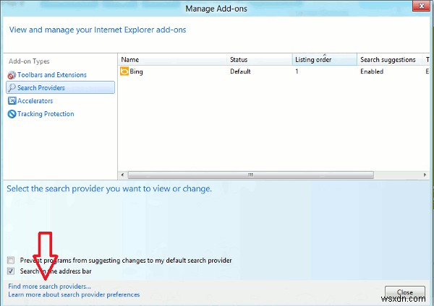The height and width of the screenshot is (306, 434).
Task: Click the Accelerators icon
Action: 12,101
